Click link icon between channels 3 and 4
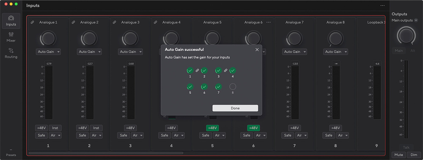This screenshot has width=423, height=160. (225, 70)
